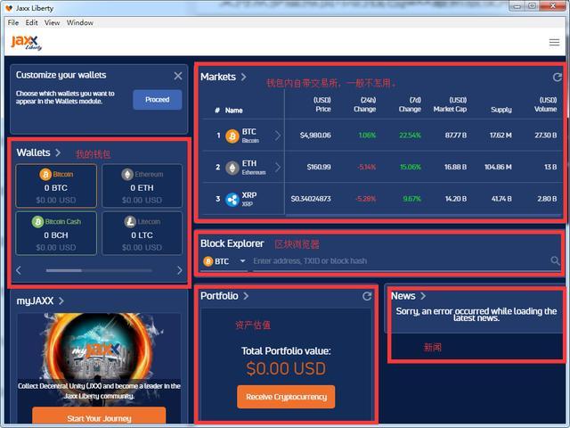Screen dimensions: 570x428
Task: Open the File menu
Action: pos(13,22)
